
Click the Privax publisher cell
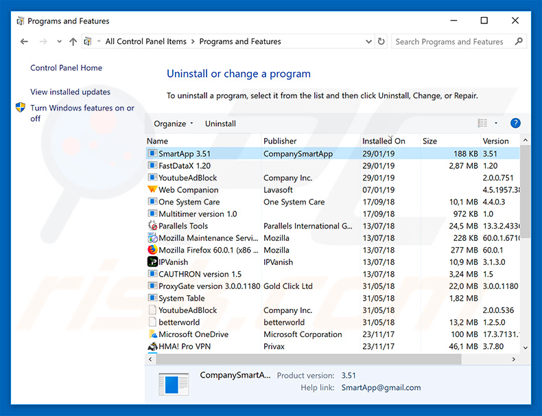[274, 347]
